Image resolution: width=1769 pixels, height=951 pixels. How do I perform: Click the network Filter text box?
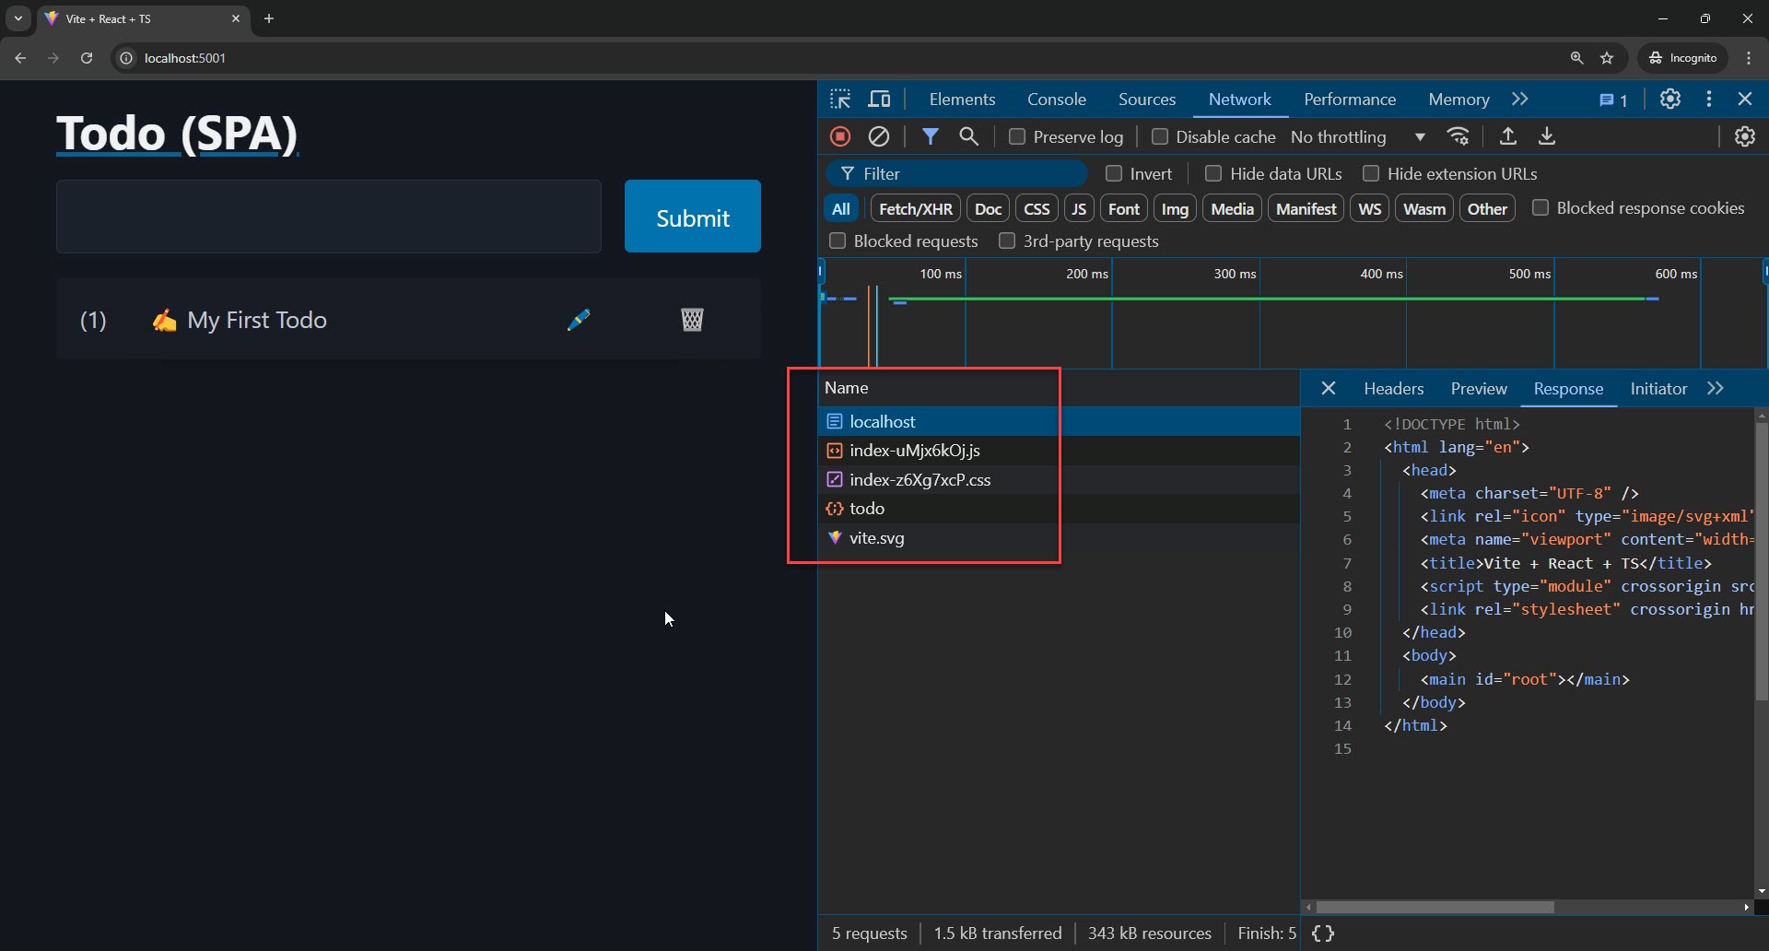957,174
